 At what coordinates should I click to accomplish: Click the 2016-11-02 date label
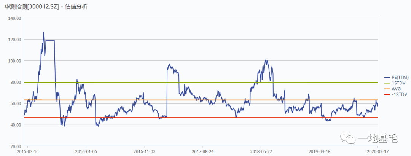coord(144,151)
